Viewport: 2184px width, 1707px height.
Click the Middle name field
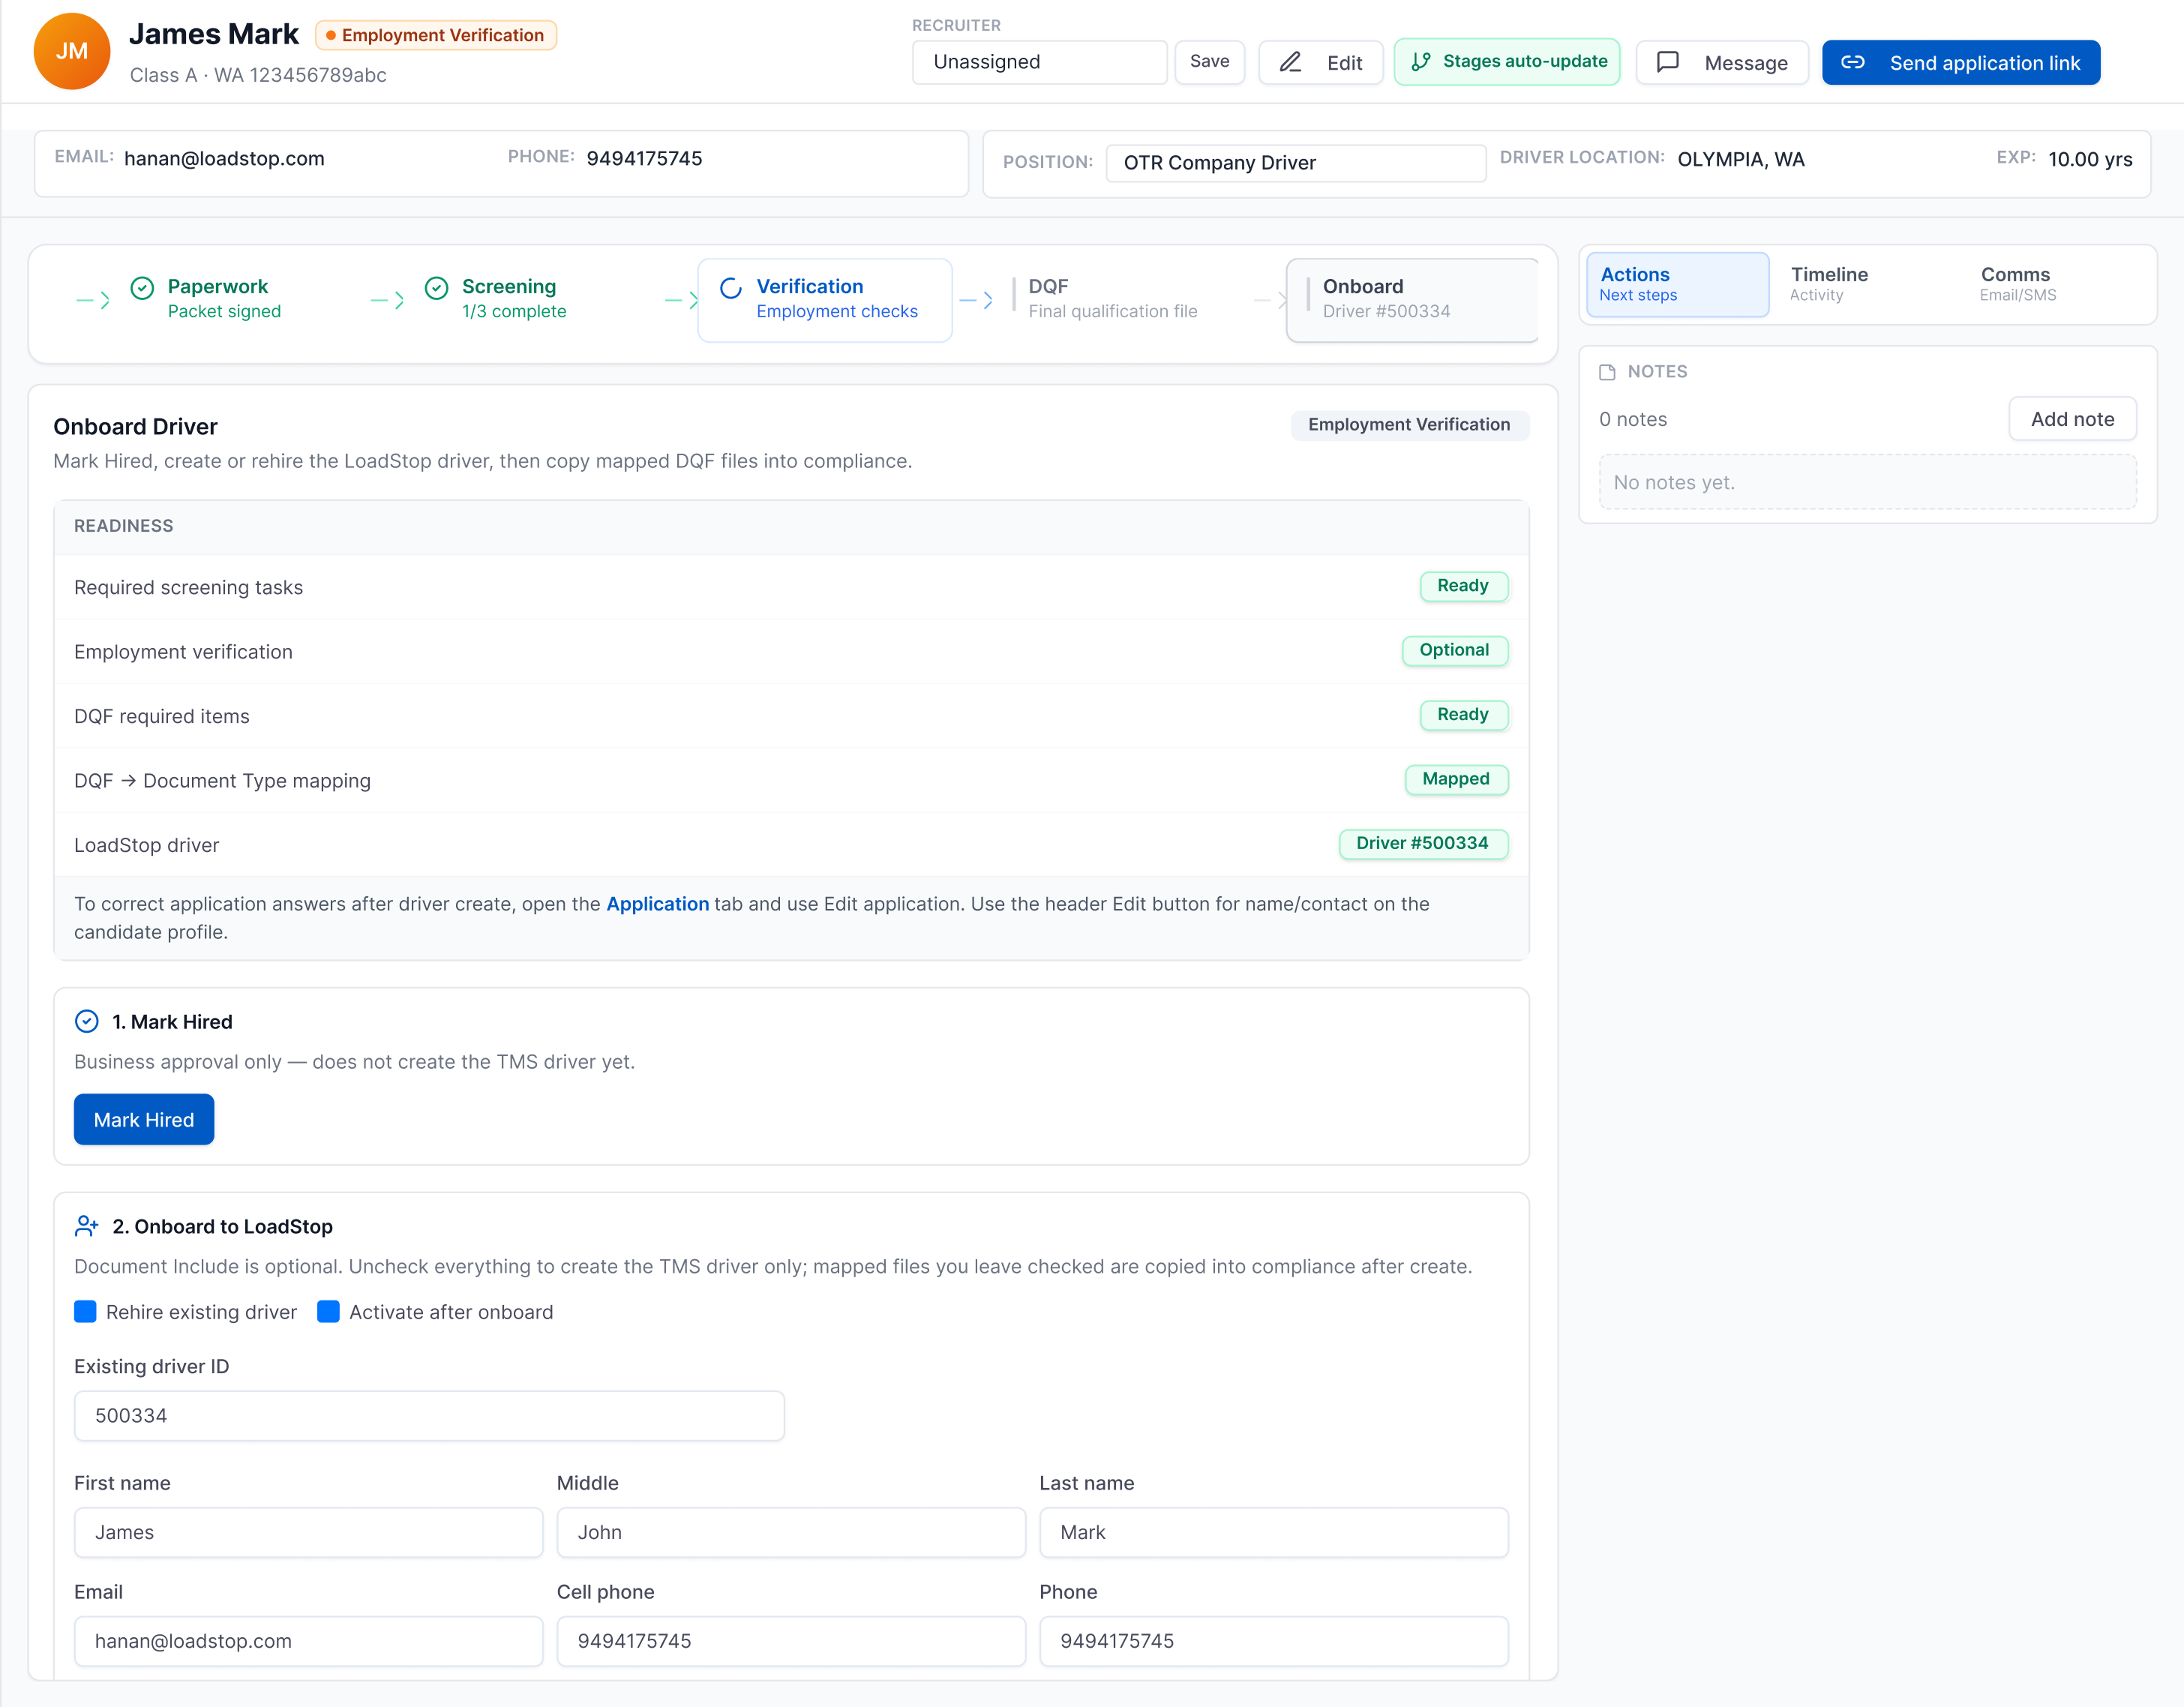pyautogui.click(x=791, y=1532)
